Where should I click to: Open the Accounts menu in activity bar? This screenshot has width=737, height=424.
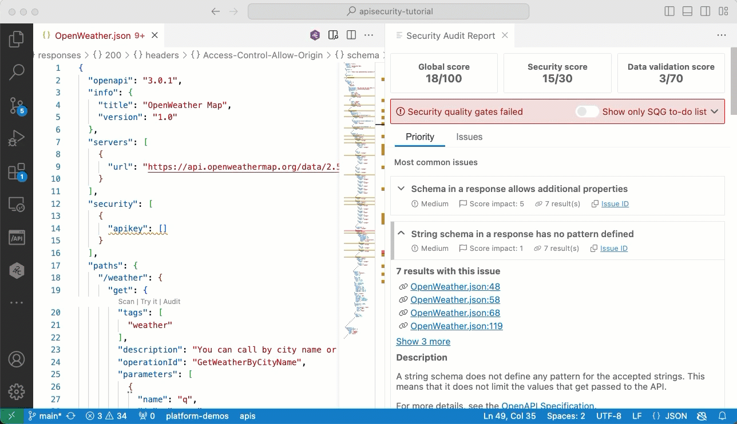coord(17,359)
